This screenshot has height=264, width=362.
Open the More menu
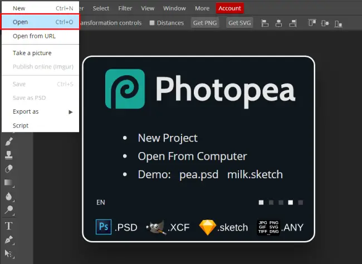click(202, 8)
